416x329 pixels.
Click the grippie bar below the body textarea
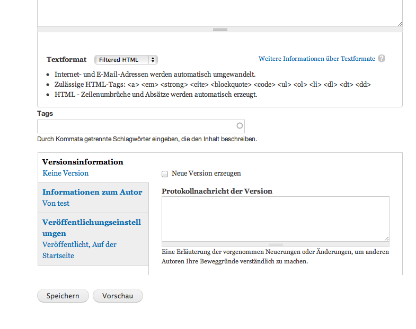[x=219, y=29]
